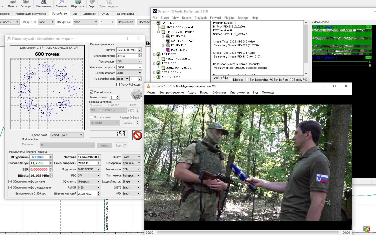376x235 pixels.
Task: Expand the SDT PID 17 tree node
Action: click(x=154, y=72)
